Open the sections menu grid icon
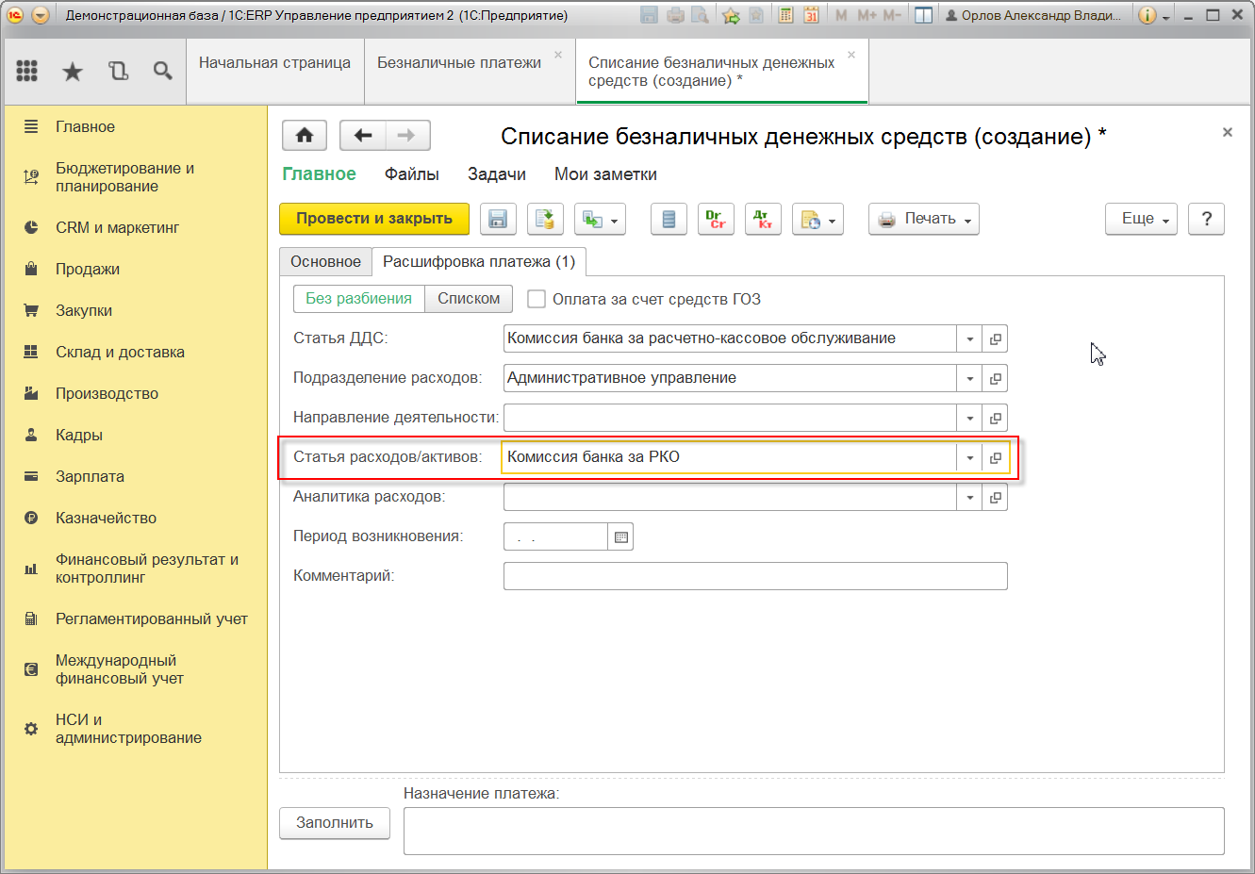 tap(27, 71)
